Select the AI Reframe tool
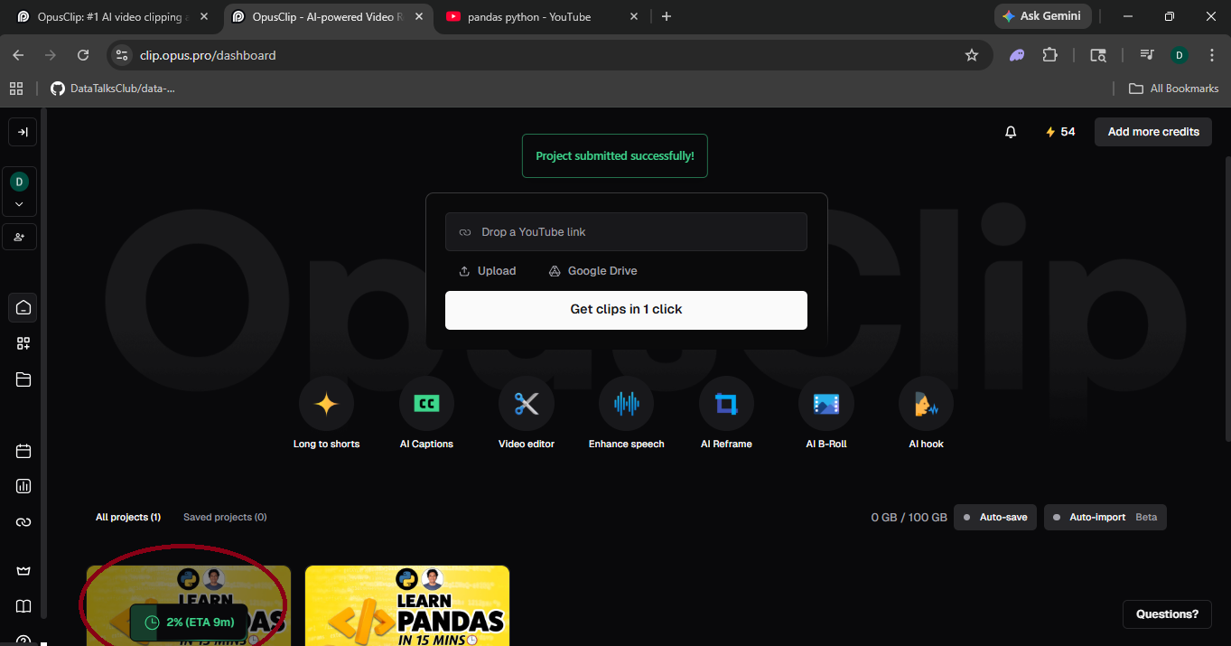The image size is (1231, 646). (726, 414)
